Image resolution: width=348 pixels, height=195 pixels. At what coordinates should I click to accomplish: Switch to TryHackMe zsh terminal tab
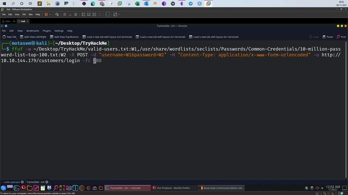point(35,182)
